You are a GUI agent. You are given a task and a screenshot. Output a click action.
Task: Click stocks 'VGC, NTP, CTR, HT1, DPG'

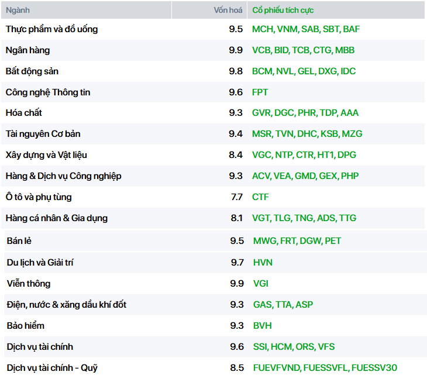(304, 154)
